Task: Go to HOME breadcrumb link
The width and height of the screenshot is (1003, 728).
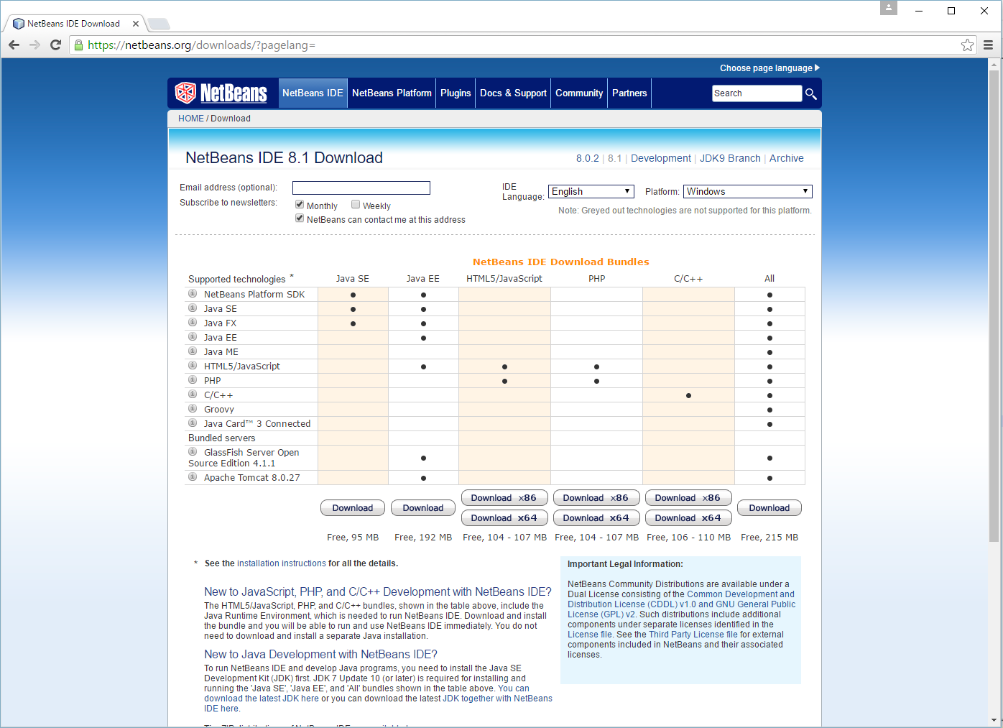Action: 191,119
